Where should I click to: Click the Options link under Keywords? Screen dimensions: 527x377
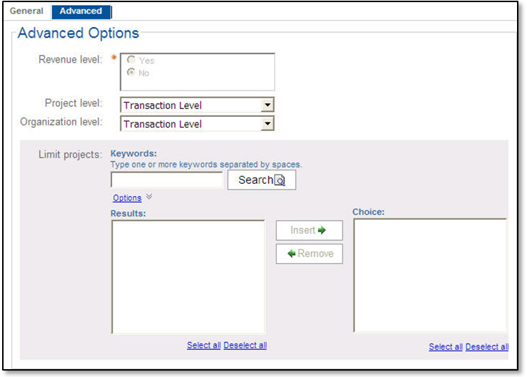pyautogui.click(x=127, y=198)
